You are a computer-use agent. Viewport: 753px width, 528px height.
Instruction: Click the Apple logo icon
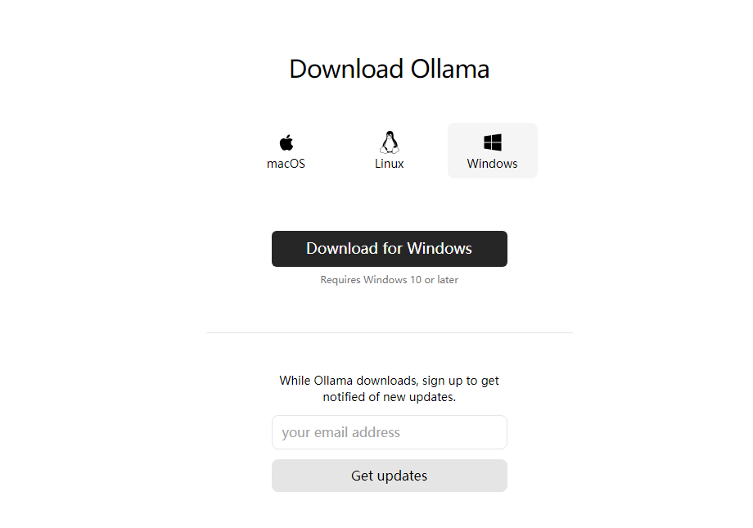click(x=286, y=142)
